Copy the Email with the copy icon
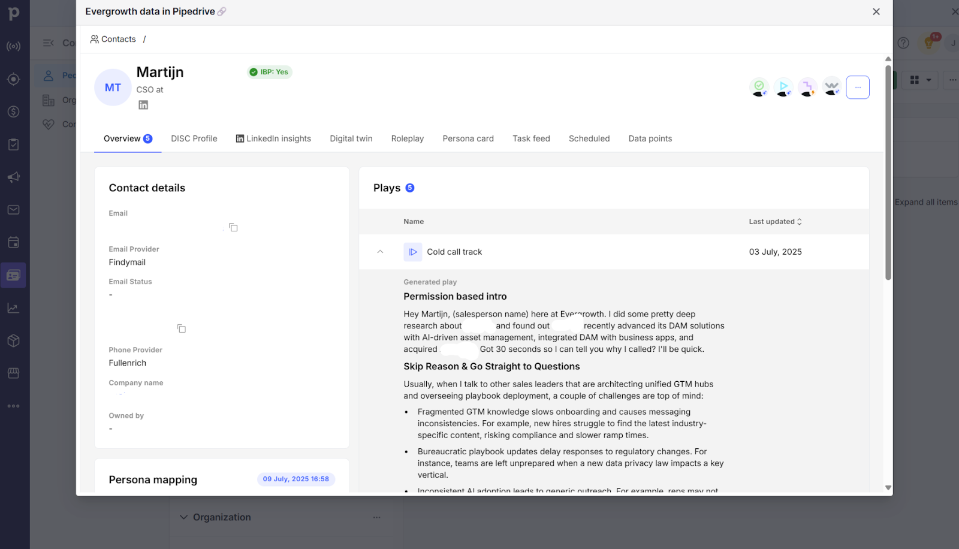This screenshot has height=549, width=959. click(233, 227)
